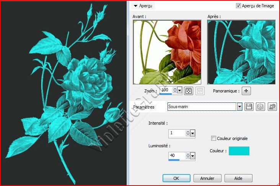Click the reset to default icon

click(x=272, y=107)
